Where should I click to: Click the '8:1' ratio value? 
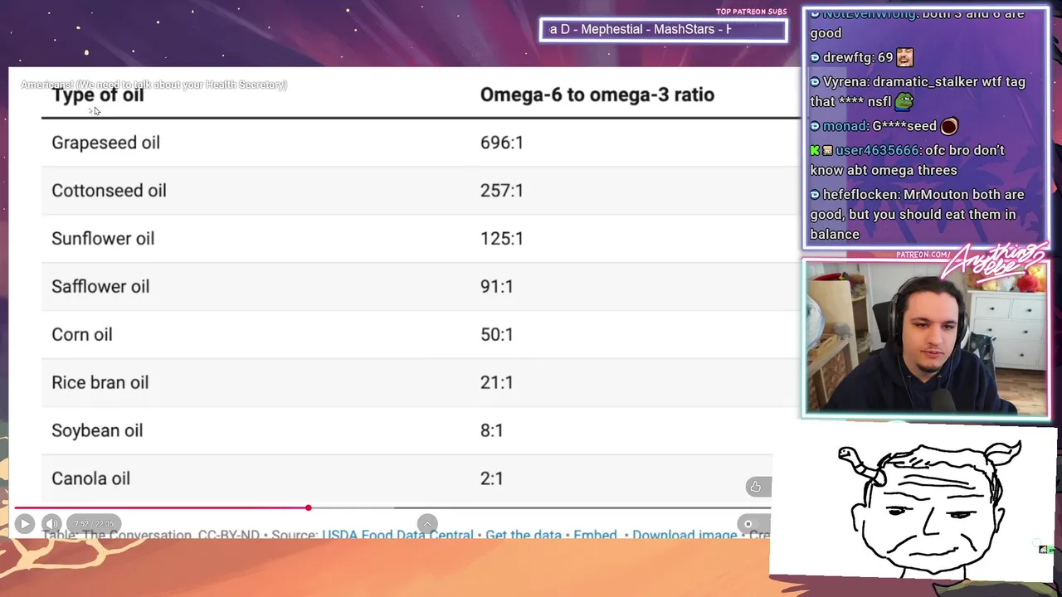click(x=491, y=431)
